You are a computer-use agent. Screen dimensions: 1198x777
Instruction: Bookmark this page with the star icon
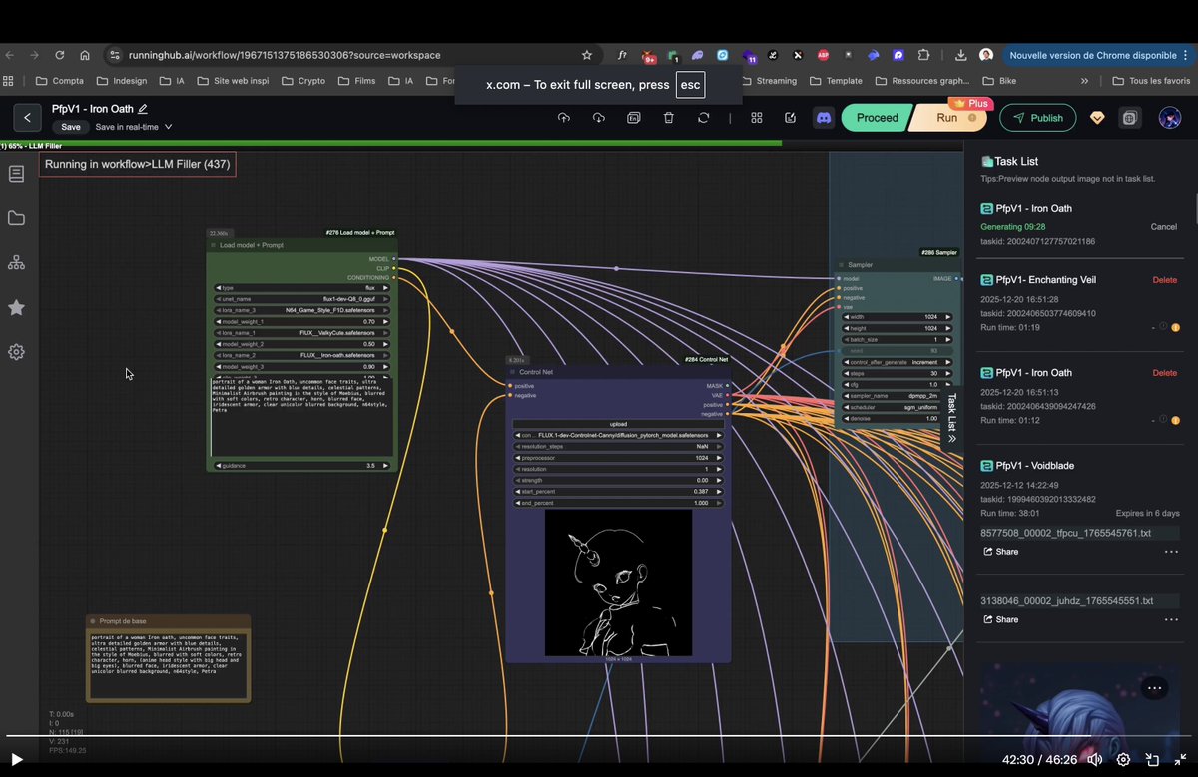click(587, 55)
